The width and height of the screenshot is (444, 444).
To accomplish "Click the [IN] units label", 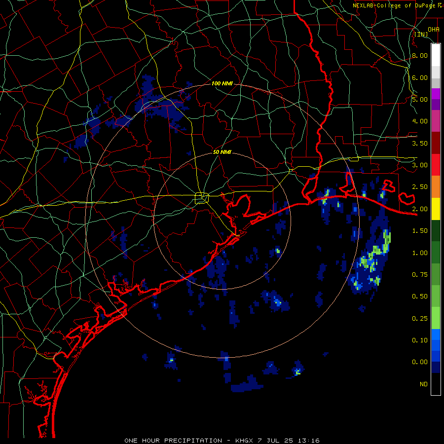I will [x=421, y=34].
